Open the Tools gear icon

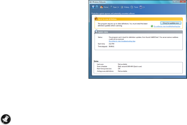132,7
